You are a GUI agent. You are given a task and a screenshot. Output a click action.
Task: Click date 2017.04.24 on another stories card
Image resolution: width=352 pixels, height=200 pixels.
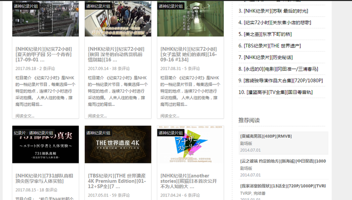171,195
